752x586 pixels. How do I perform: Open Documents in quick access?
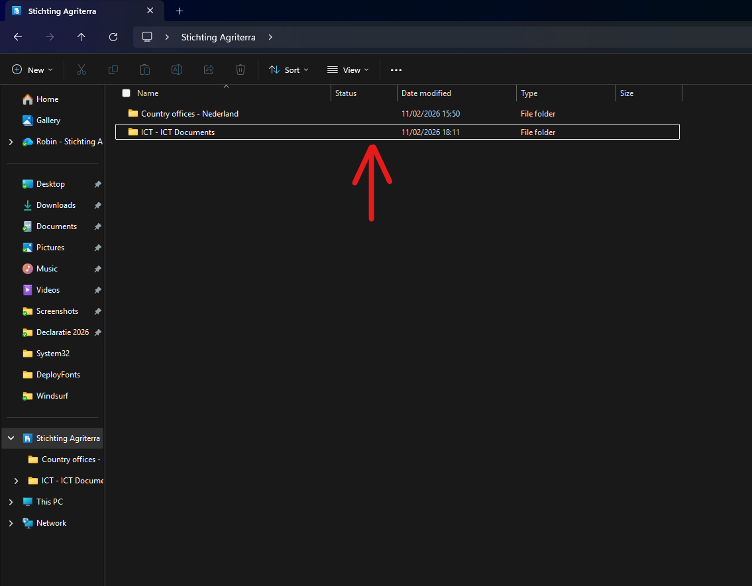pyautogui.click(x=56, y=226)
